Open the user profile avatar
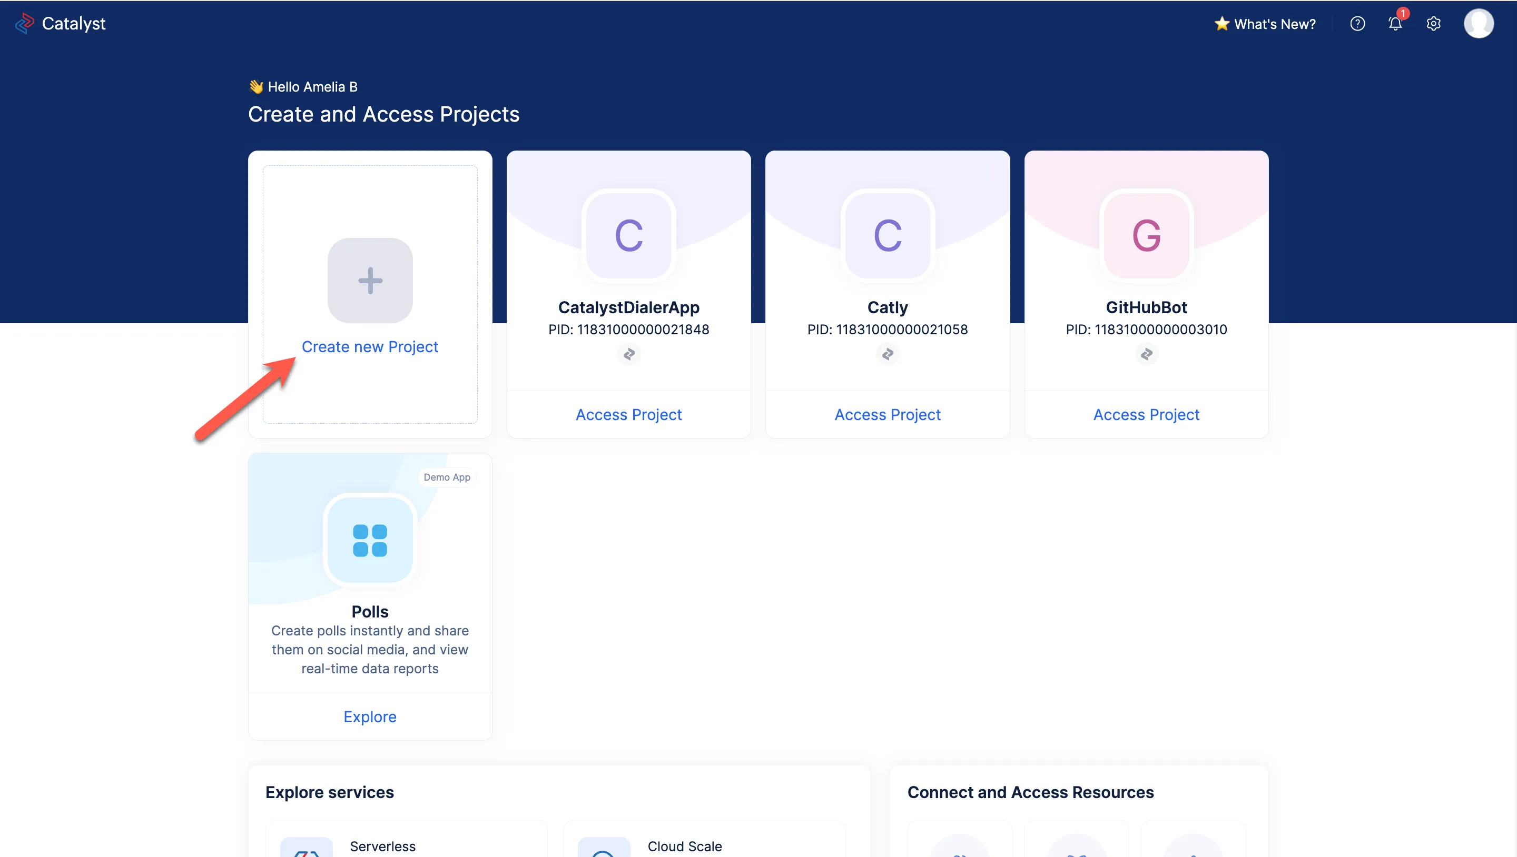 coord(1479,24)
